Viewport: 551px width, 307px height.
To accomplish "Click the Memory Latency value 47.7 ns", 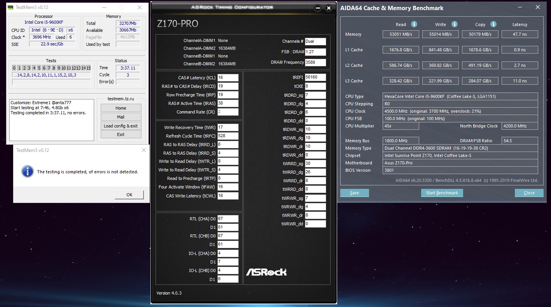I will coord(520,34).
